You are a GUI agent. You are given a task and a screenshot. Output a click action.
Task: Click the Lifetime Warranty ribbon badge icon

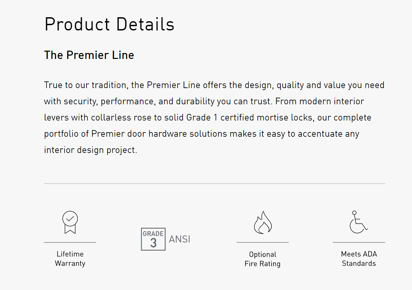(70, 222)
